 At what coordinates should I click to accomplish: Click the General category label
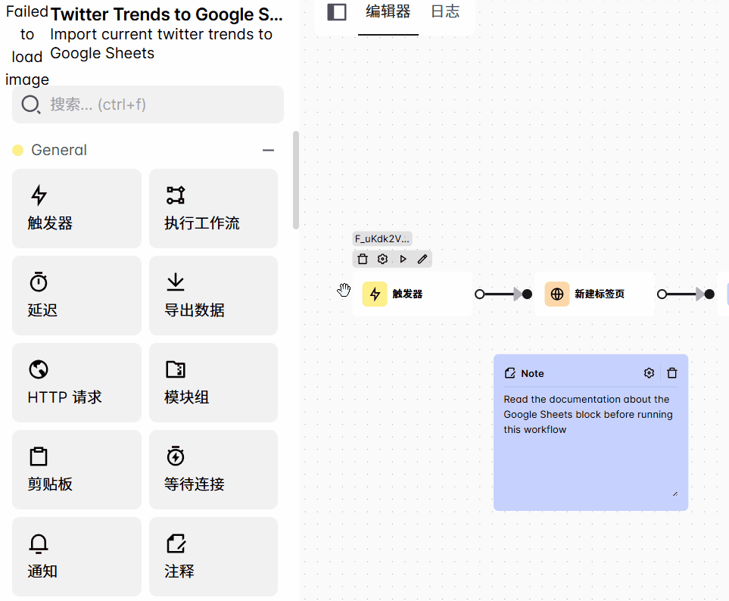point(59,150)
